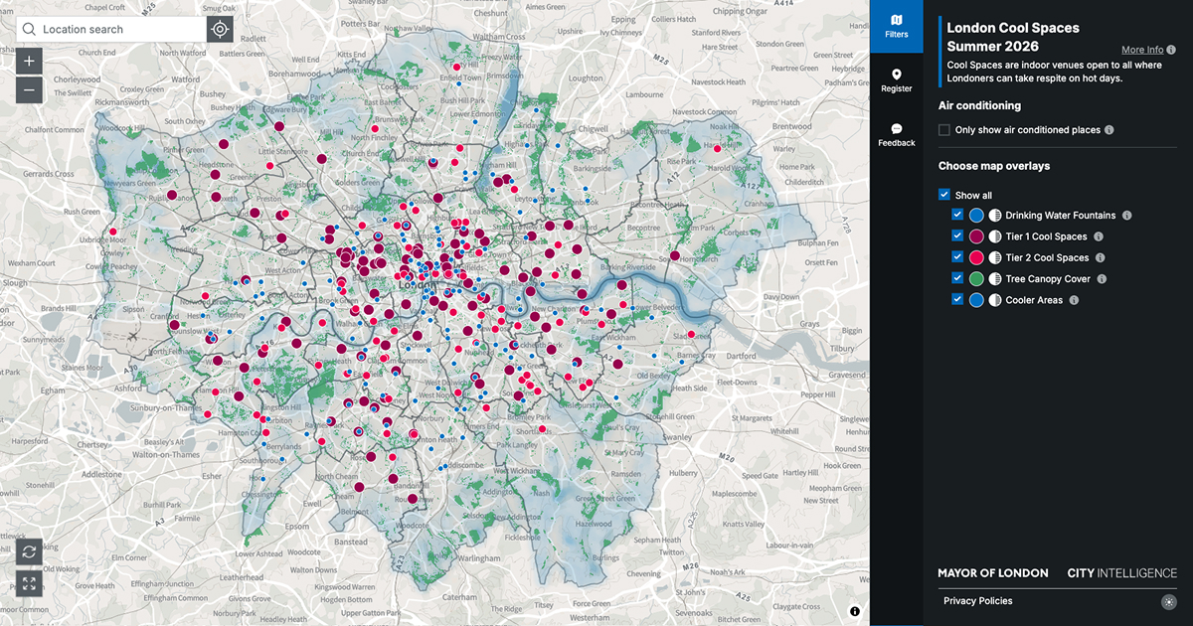Open map attribution info icon
This screenshot has width=1193, height=626.
pyautogui.click(x=854, y=611)
